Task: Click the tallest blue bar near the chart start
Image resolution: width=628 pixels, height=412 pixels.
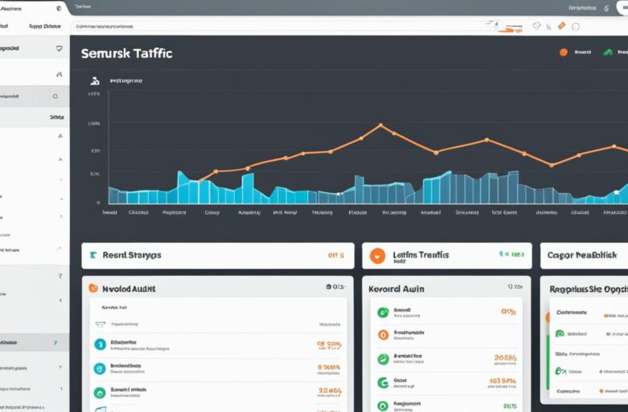Action: coord(183,187)
